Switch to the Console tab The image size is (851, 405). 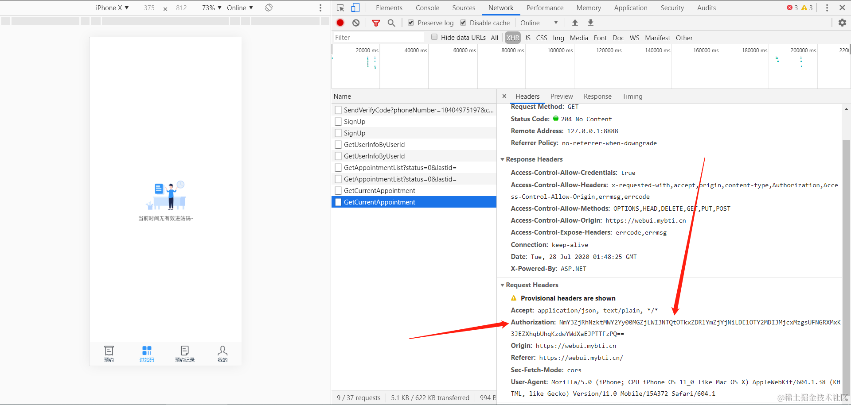point(427,8)
